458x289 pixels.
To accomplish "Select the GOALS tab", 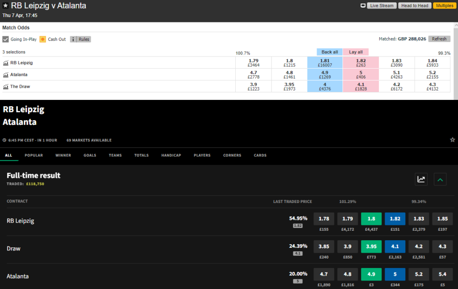I will 89,155.
